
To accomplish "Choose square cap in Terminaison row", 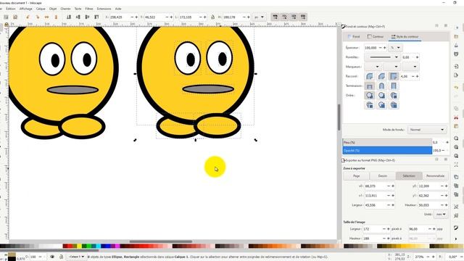I will [x=394, y=86].
